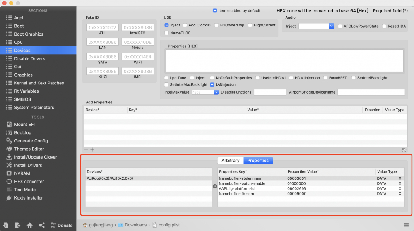Viewport: 414px width, 231px height.
Task: Click the import config icon at bottom left
Action: 5,225
